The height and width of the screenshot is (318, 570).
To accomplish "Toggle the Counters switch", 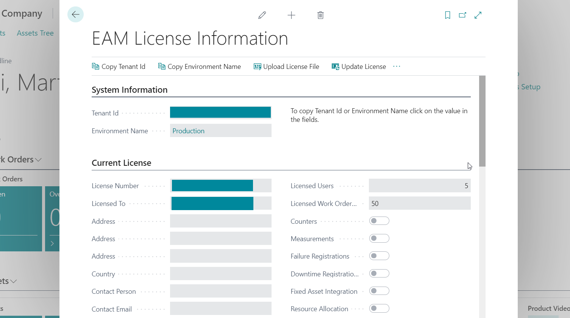I will [x=379, y=221].
